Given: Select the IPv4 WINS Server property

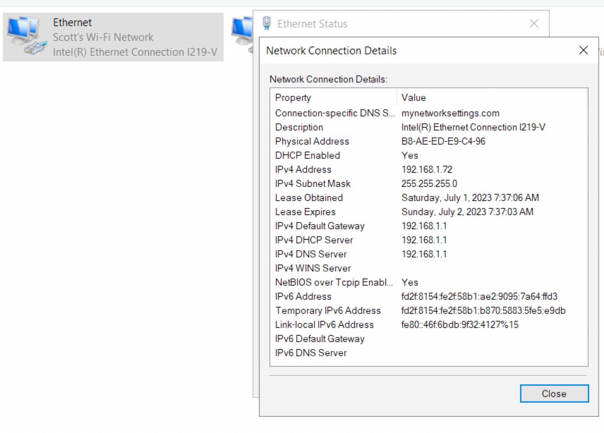Looking at the screenshot, I should [x=313, y=268].
